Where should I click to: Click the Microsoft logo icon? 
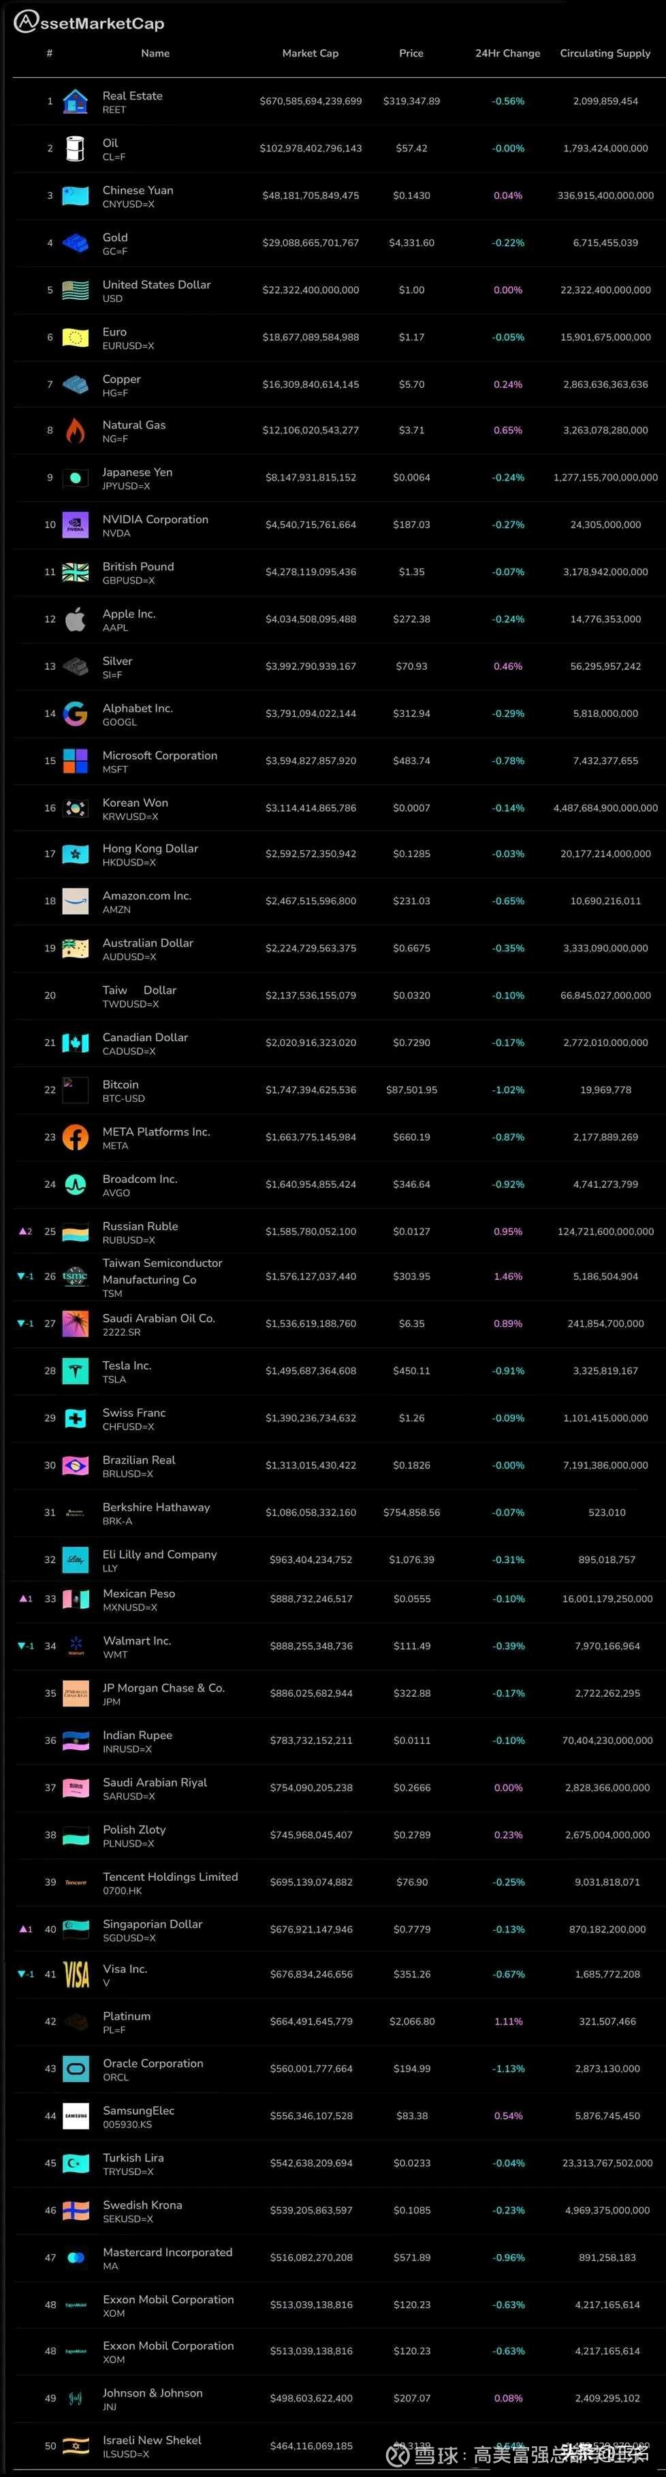(x=75, y=760)
